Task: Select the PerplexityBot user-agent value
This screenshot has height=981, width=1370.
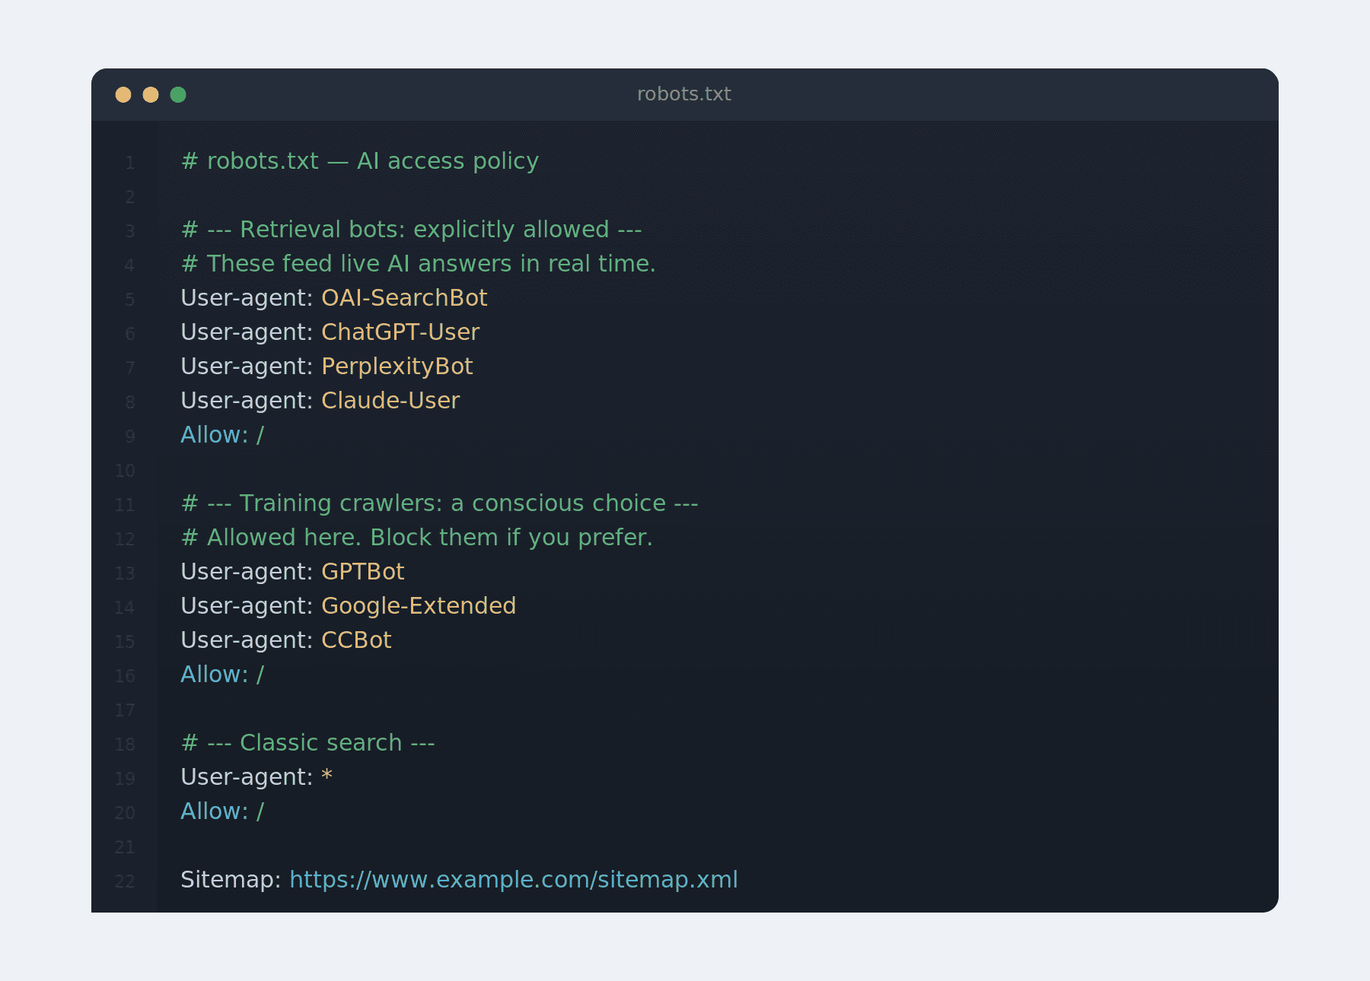Action: pyautogui.click(x=397, y=367)
